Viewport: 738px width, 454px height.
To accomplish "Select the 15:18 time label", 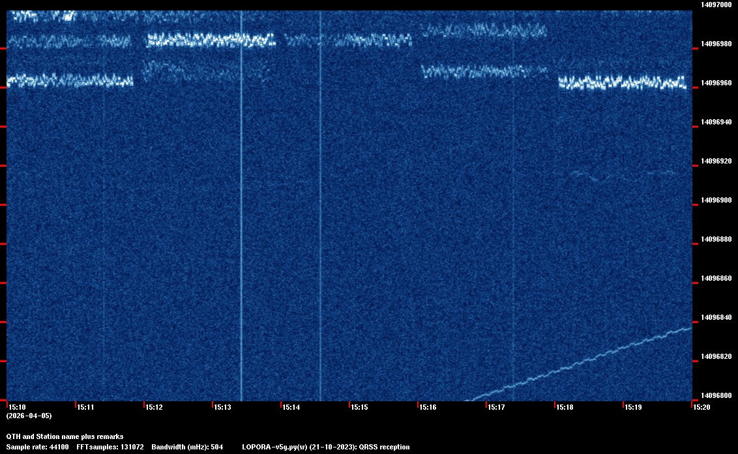I will [x=565, y=407].
